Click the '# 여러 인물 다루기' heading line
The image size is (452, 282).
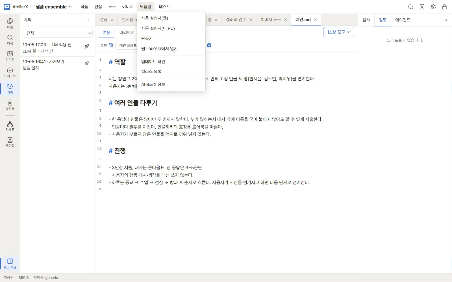click(x=133, y=103)
